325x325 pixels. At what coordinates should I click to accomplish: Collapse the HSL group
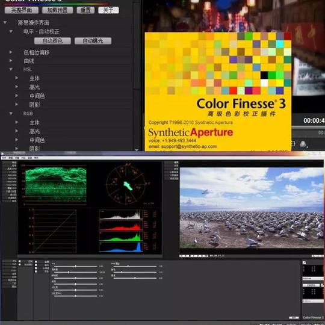click(11, 69)
